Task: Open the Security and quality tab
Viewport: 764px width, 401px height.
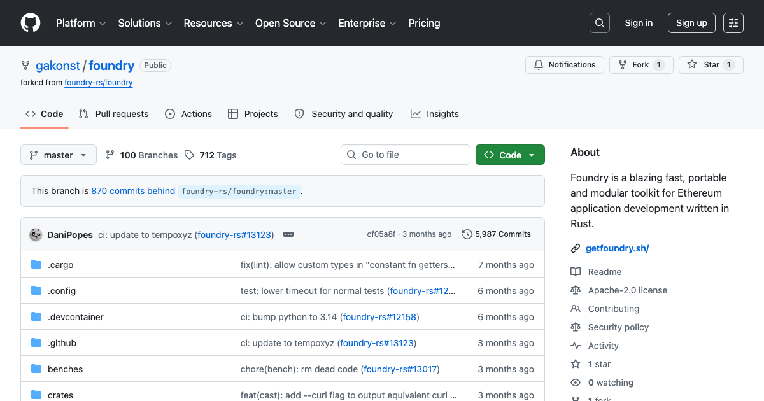Action: (x=344, y=114)
